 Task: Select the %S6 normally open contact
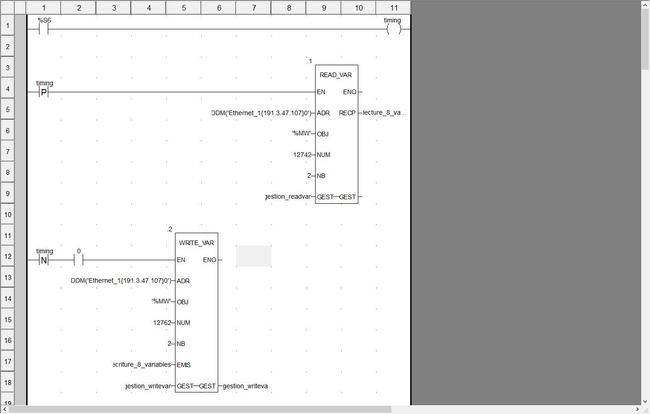(44, 29)
